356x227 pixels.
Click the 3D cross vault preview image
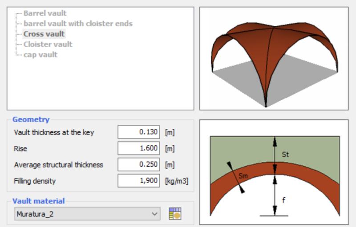[274, 59]
